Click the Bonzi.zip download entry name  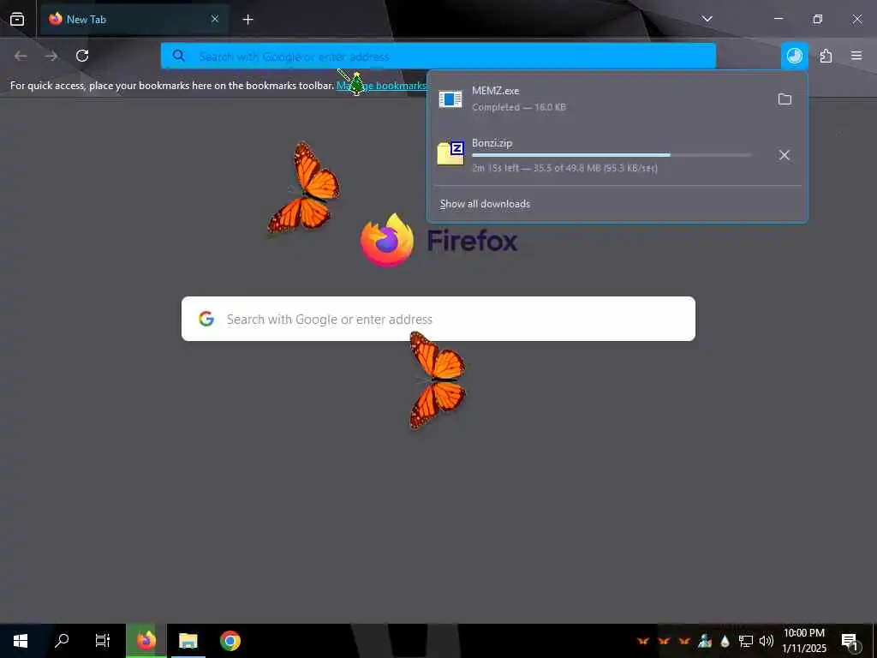pos(492,143)
